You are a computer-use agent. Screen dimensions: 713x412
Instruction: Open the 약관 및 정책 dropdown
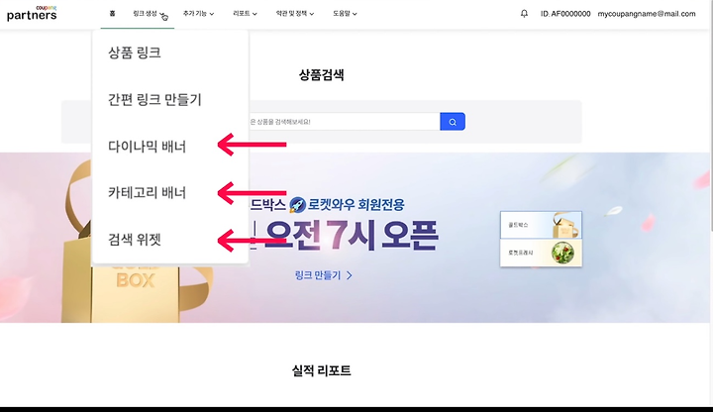pyautogui.click(x=295, y=14)
